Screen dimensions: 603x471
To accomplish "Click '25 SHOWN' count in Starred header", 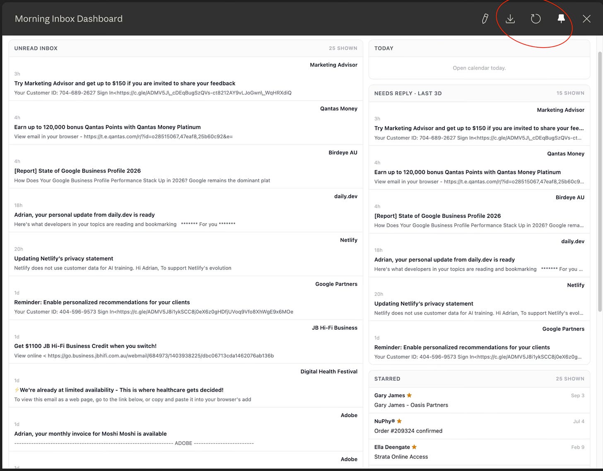I will [570, 379].
